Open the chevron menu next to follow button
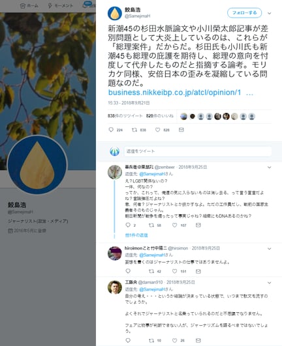 point(269,13)
